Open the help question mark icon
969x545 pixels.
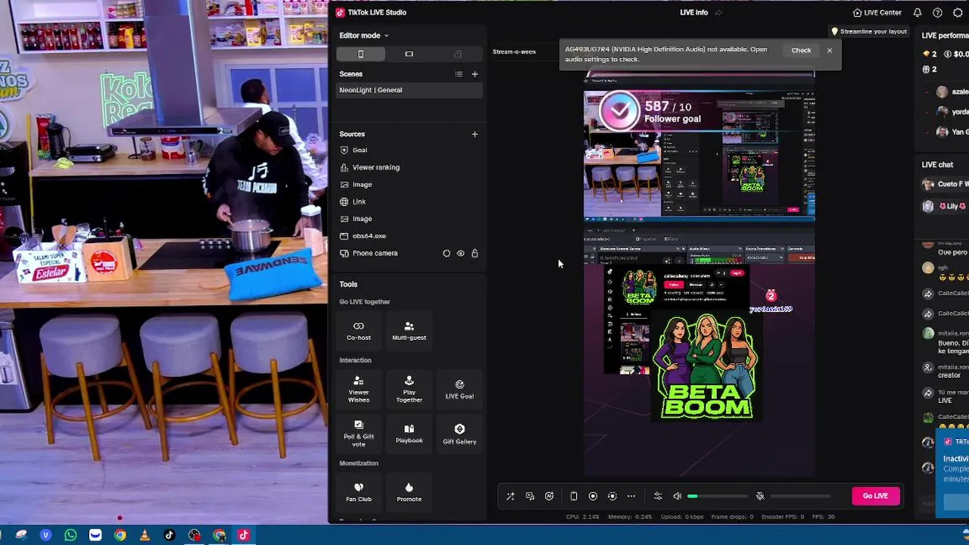coord(937,13)
